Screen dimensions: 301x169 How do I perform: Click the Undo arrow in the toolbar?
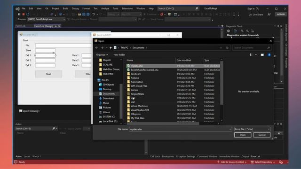point(94,15)
